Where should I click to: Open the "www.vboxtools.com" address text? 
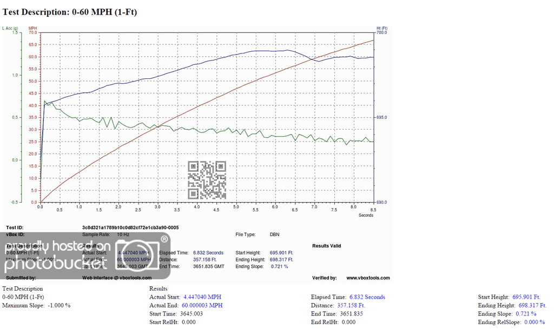[x=368, y=278]
